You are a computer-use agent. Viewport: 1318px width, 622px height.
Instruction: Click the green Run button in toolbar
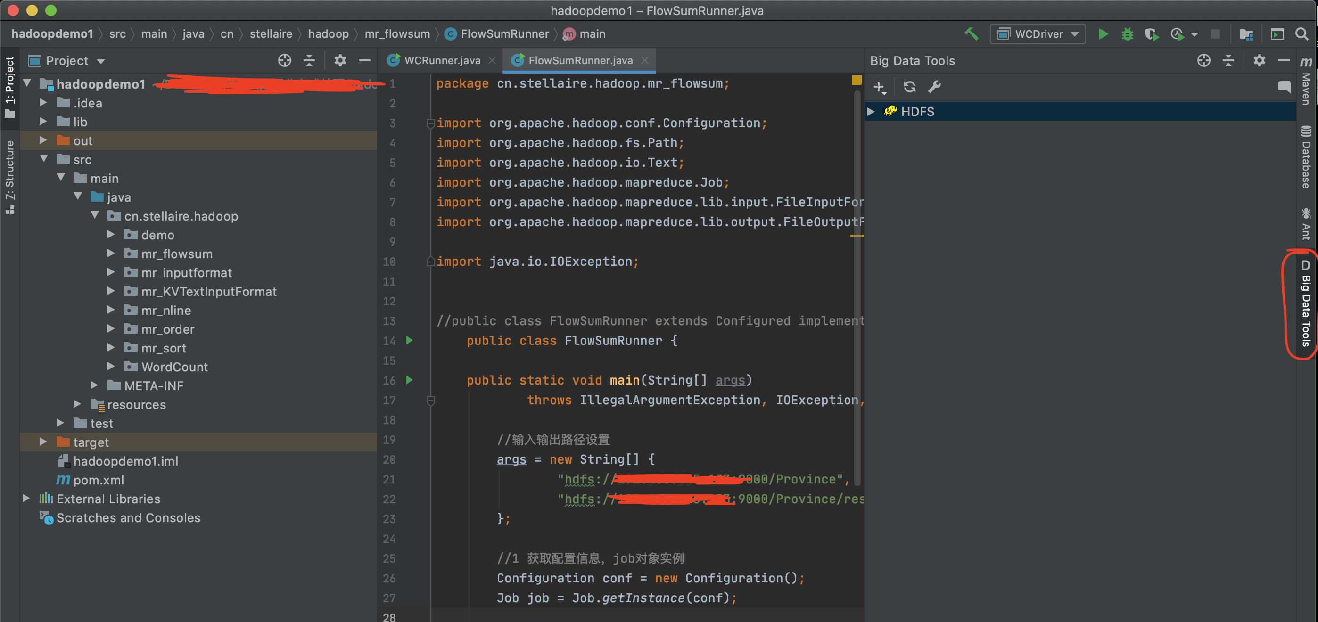pyautogui.click(x=1103, y=34)
